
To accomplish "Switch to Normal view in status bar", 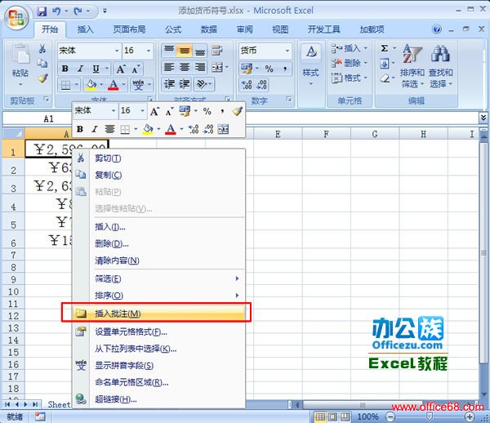I will click(x=319, y=416).
